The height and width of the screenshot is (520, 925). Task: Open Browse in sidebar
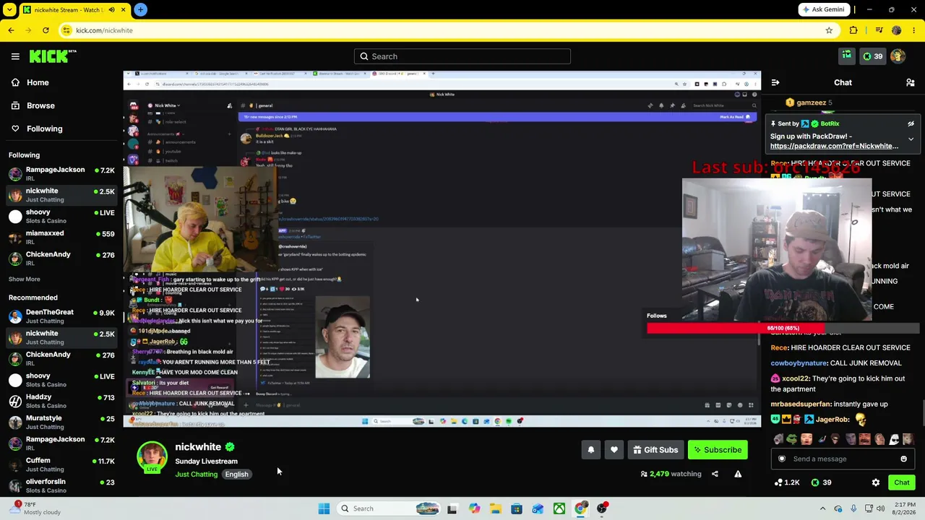[61, 105]
